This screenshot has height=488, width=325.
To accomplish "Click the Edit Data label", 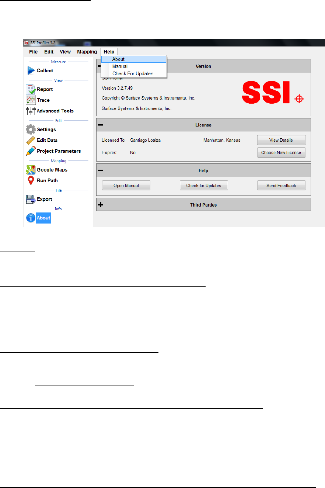I will click(x=47, y=140).
